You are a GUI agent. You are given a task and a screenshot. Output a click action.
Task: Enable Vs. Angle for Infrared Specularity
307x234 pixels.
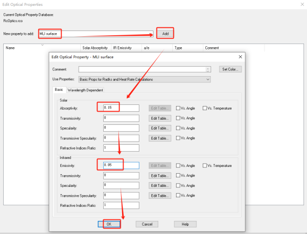(x=178, y=185)
